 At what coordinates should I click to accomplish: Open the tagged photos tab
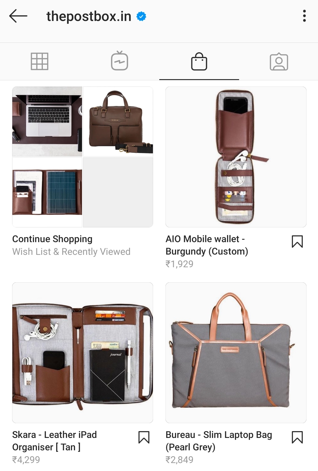[279, 61]
